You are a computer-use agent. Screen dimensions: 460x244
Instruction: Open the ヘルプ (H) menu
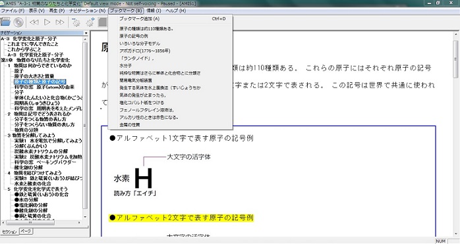(x=175, y=11)
